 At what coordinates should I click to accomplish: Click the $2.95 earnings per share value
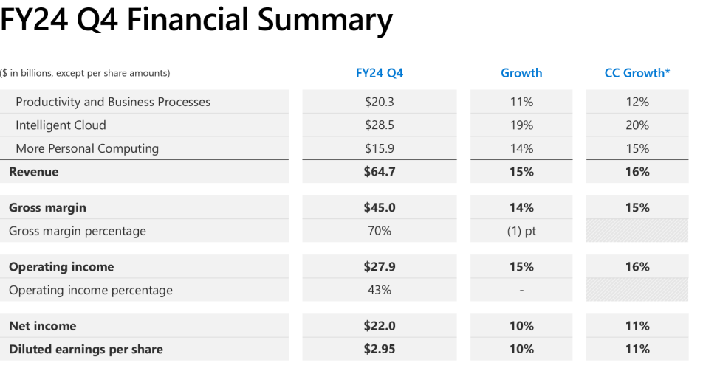(x=380, y=349)
